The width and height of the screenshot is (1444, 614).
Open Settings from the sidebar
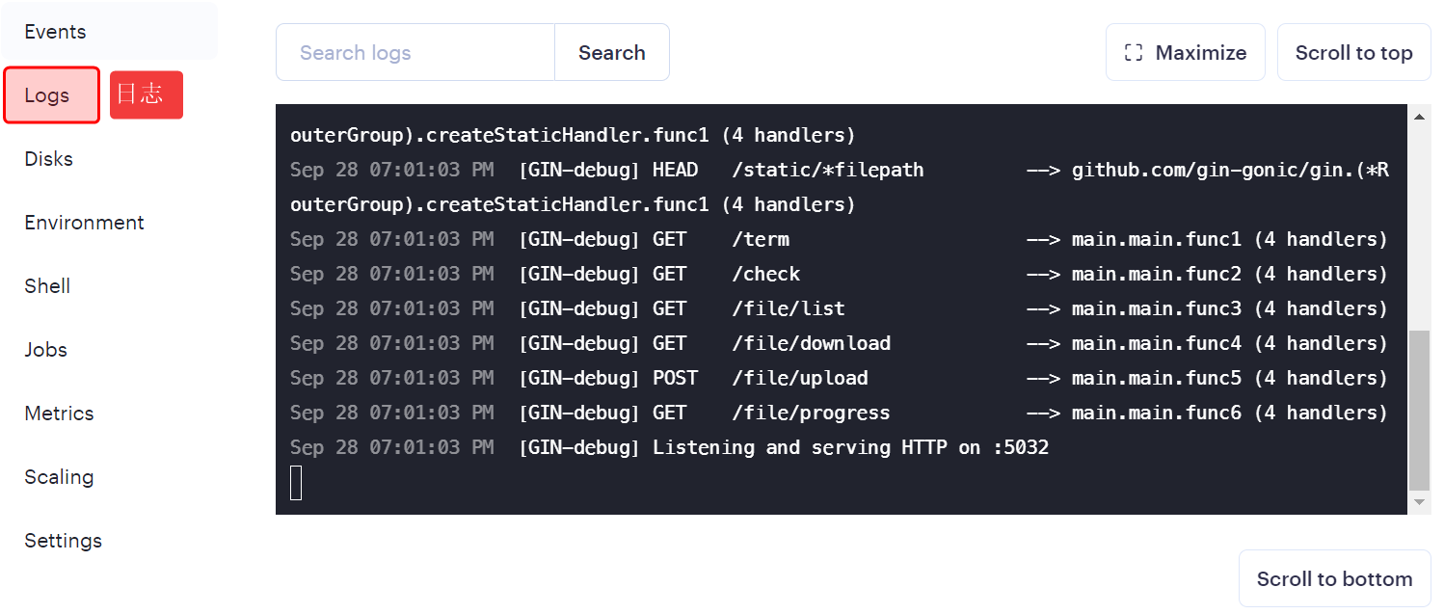point(63,541)
